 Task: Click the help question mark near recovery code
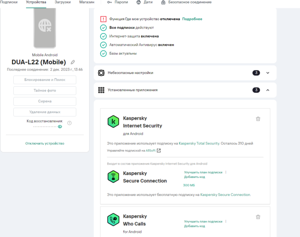[69, 123]
